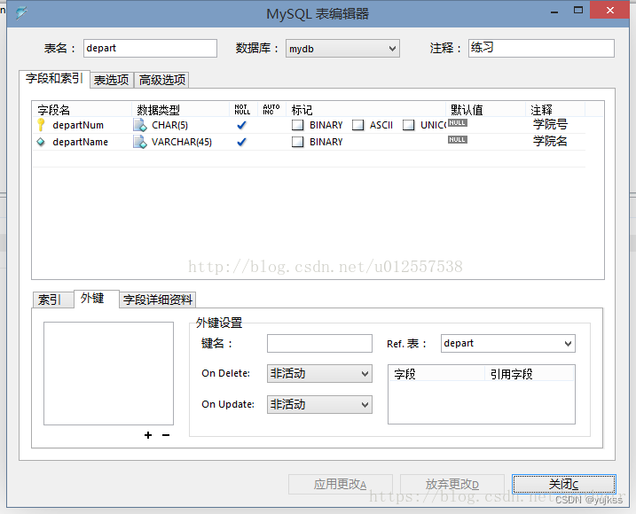Image resolution: width=636 pixels, height=514 pixels.
Task: Click the 学院号 comment cell
Action: (x=550, y=124)
